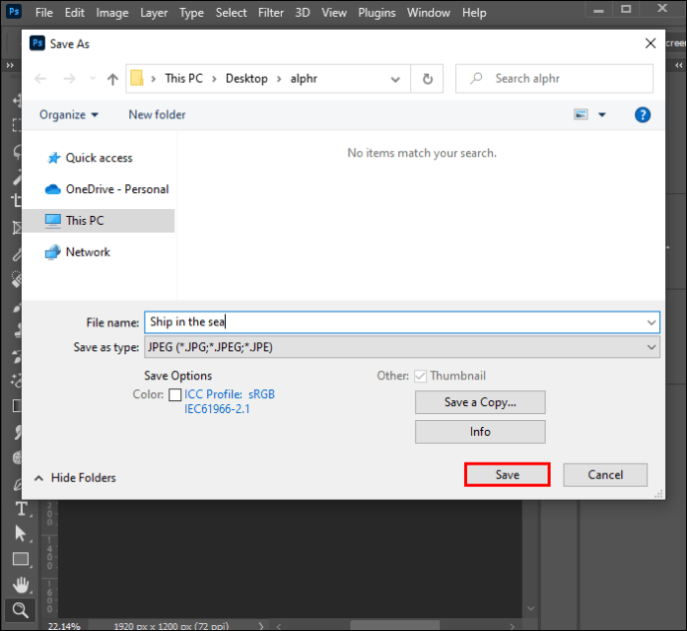Open the Save as type JPEG dropdown

(x=402, y=347)
